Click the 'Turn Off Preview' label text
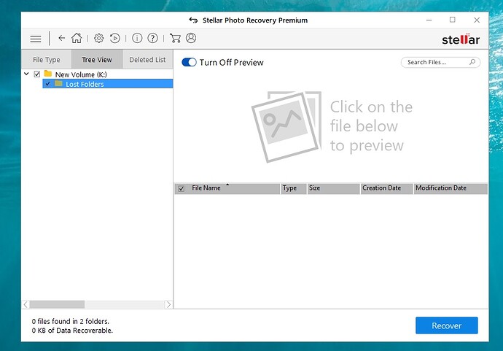Screen dimensions: 503x351 point(231,62)
